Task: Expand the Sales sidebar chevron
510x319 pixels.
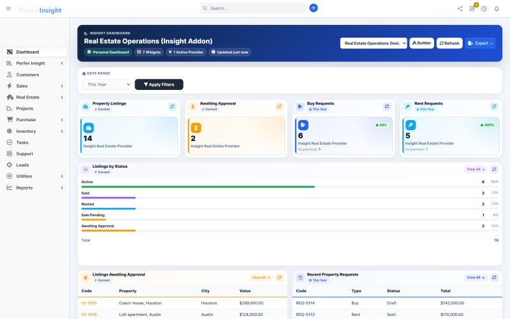Action: click(62, 86)
